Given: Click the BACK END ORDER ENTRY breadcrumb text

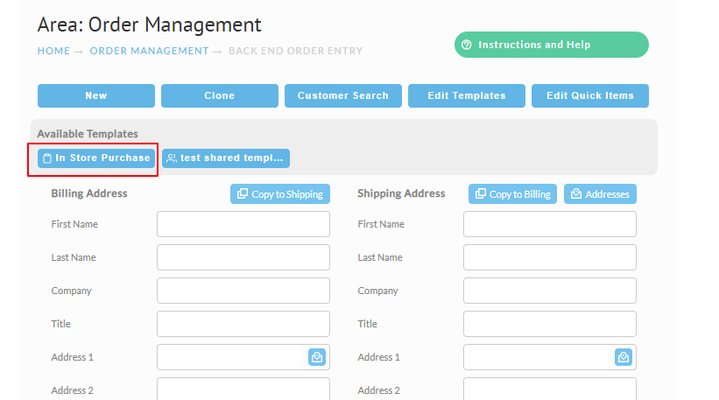Looking at the screenshot, I should 295,51.
